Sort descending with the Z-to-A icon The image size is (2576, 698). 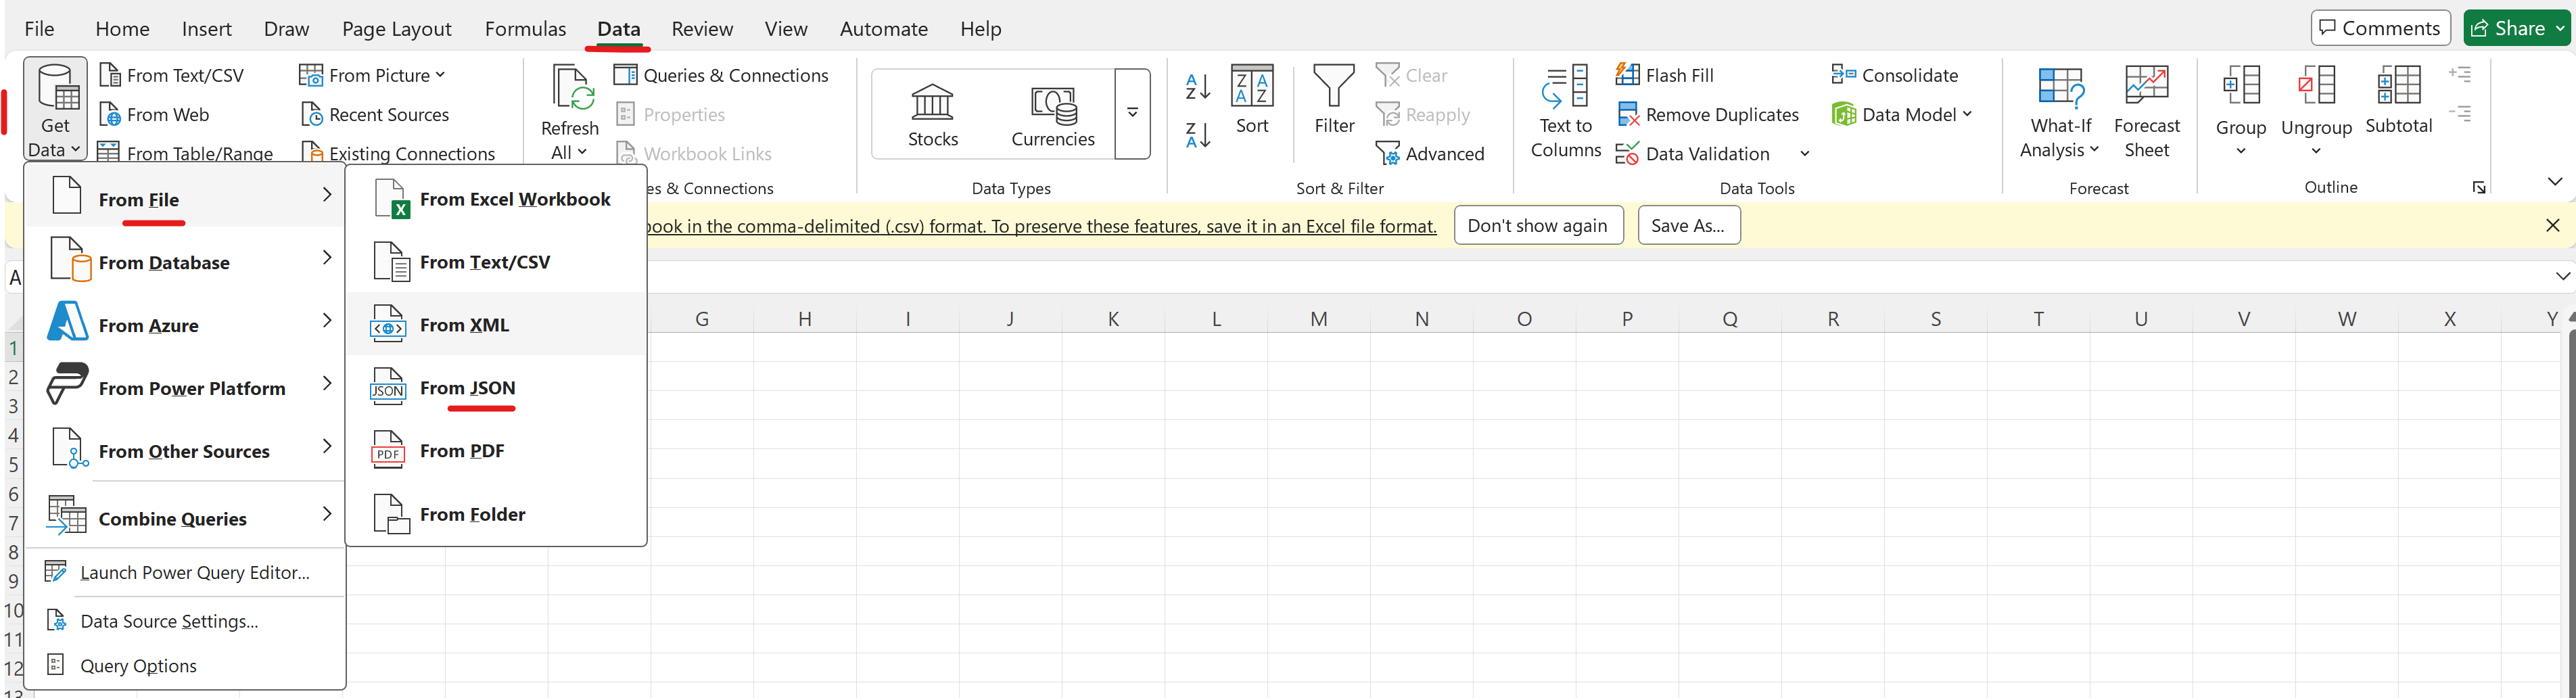coord(1197,134)
